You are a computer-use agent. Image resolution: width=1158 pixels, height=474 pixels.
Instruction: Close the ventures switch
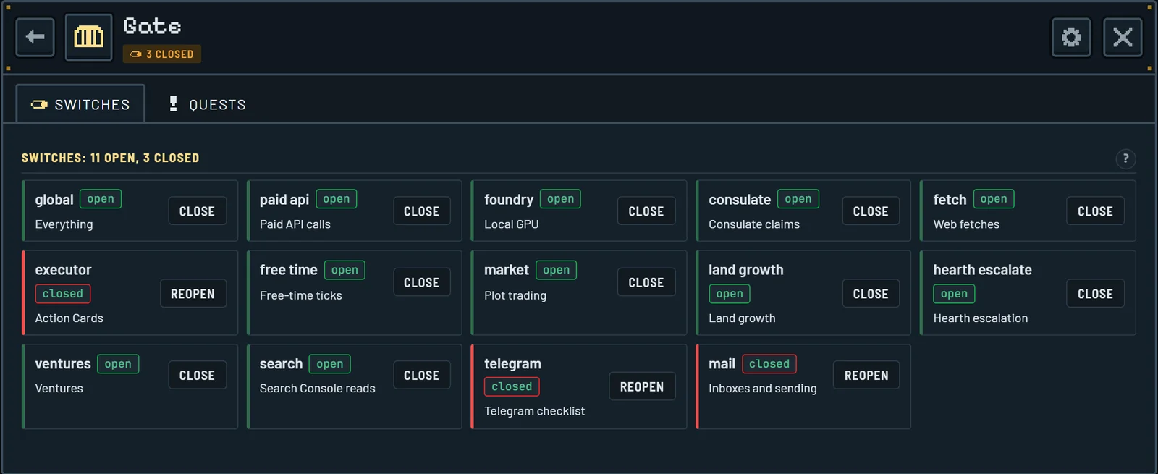(197, 376)
